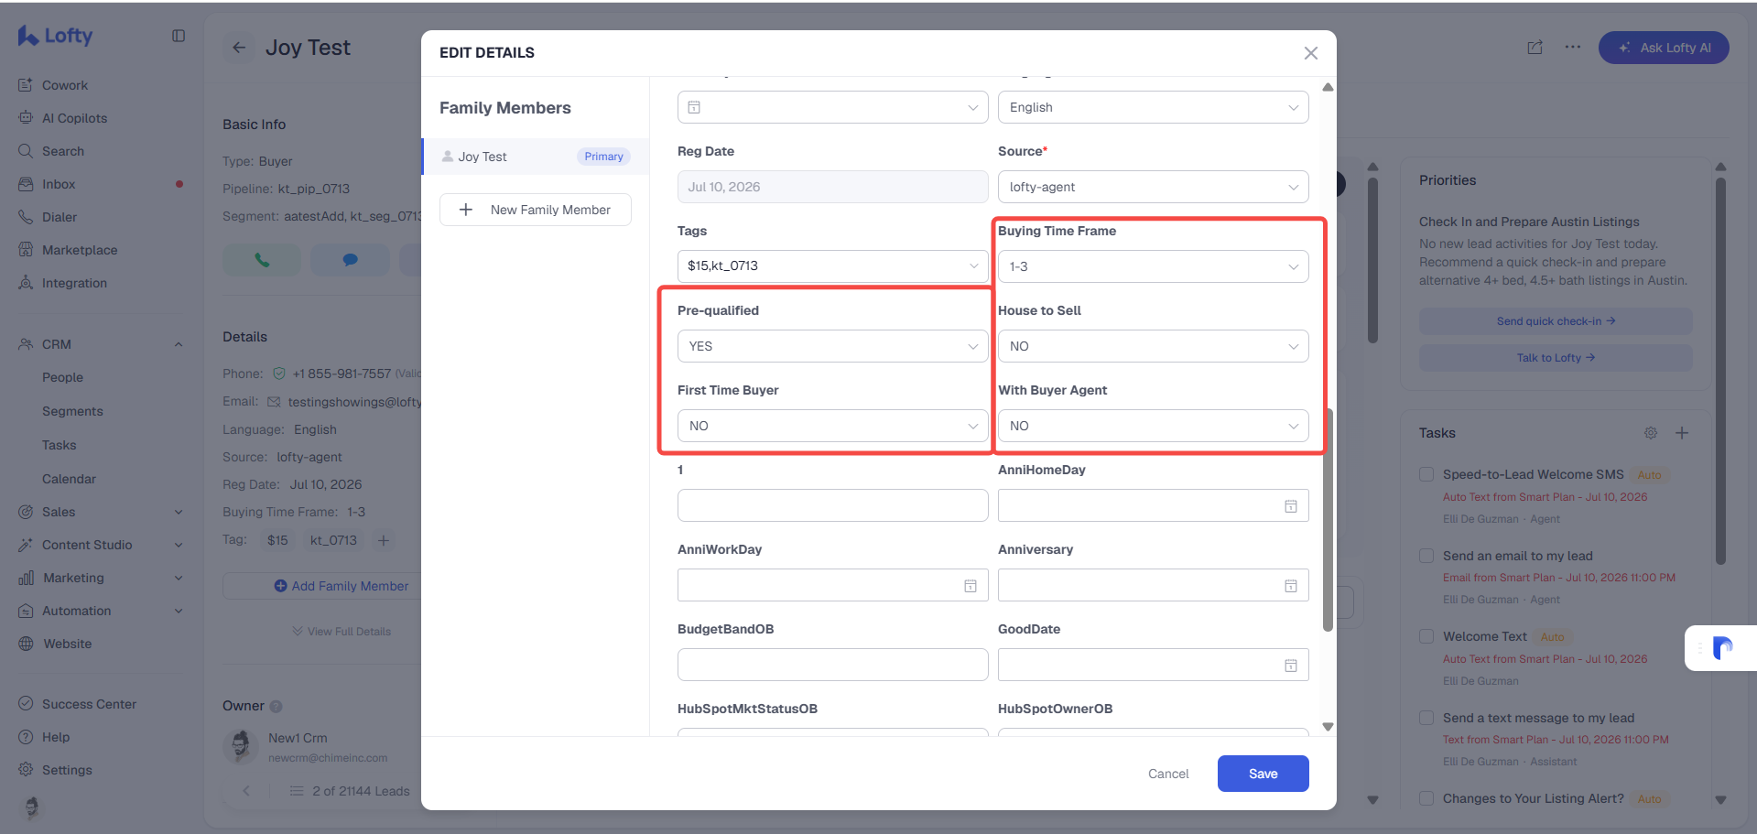
Task: Close the Edit Details dialog
Action: tap(1310, 53)
